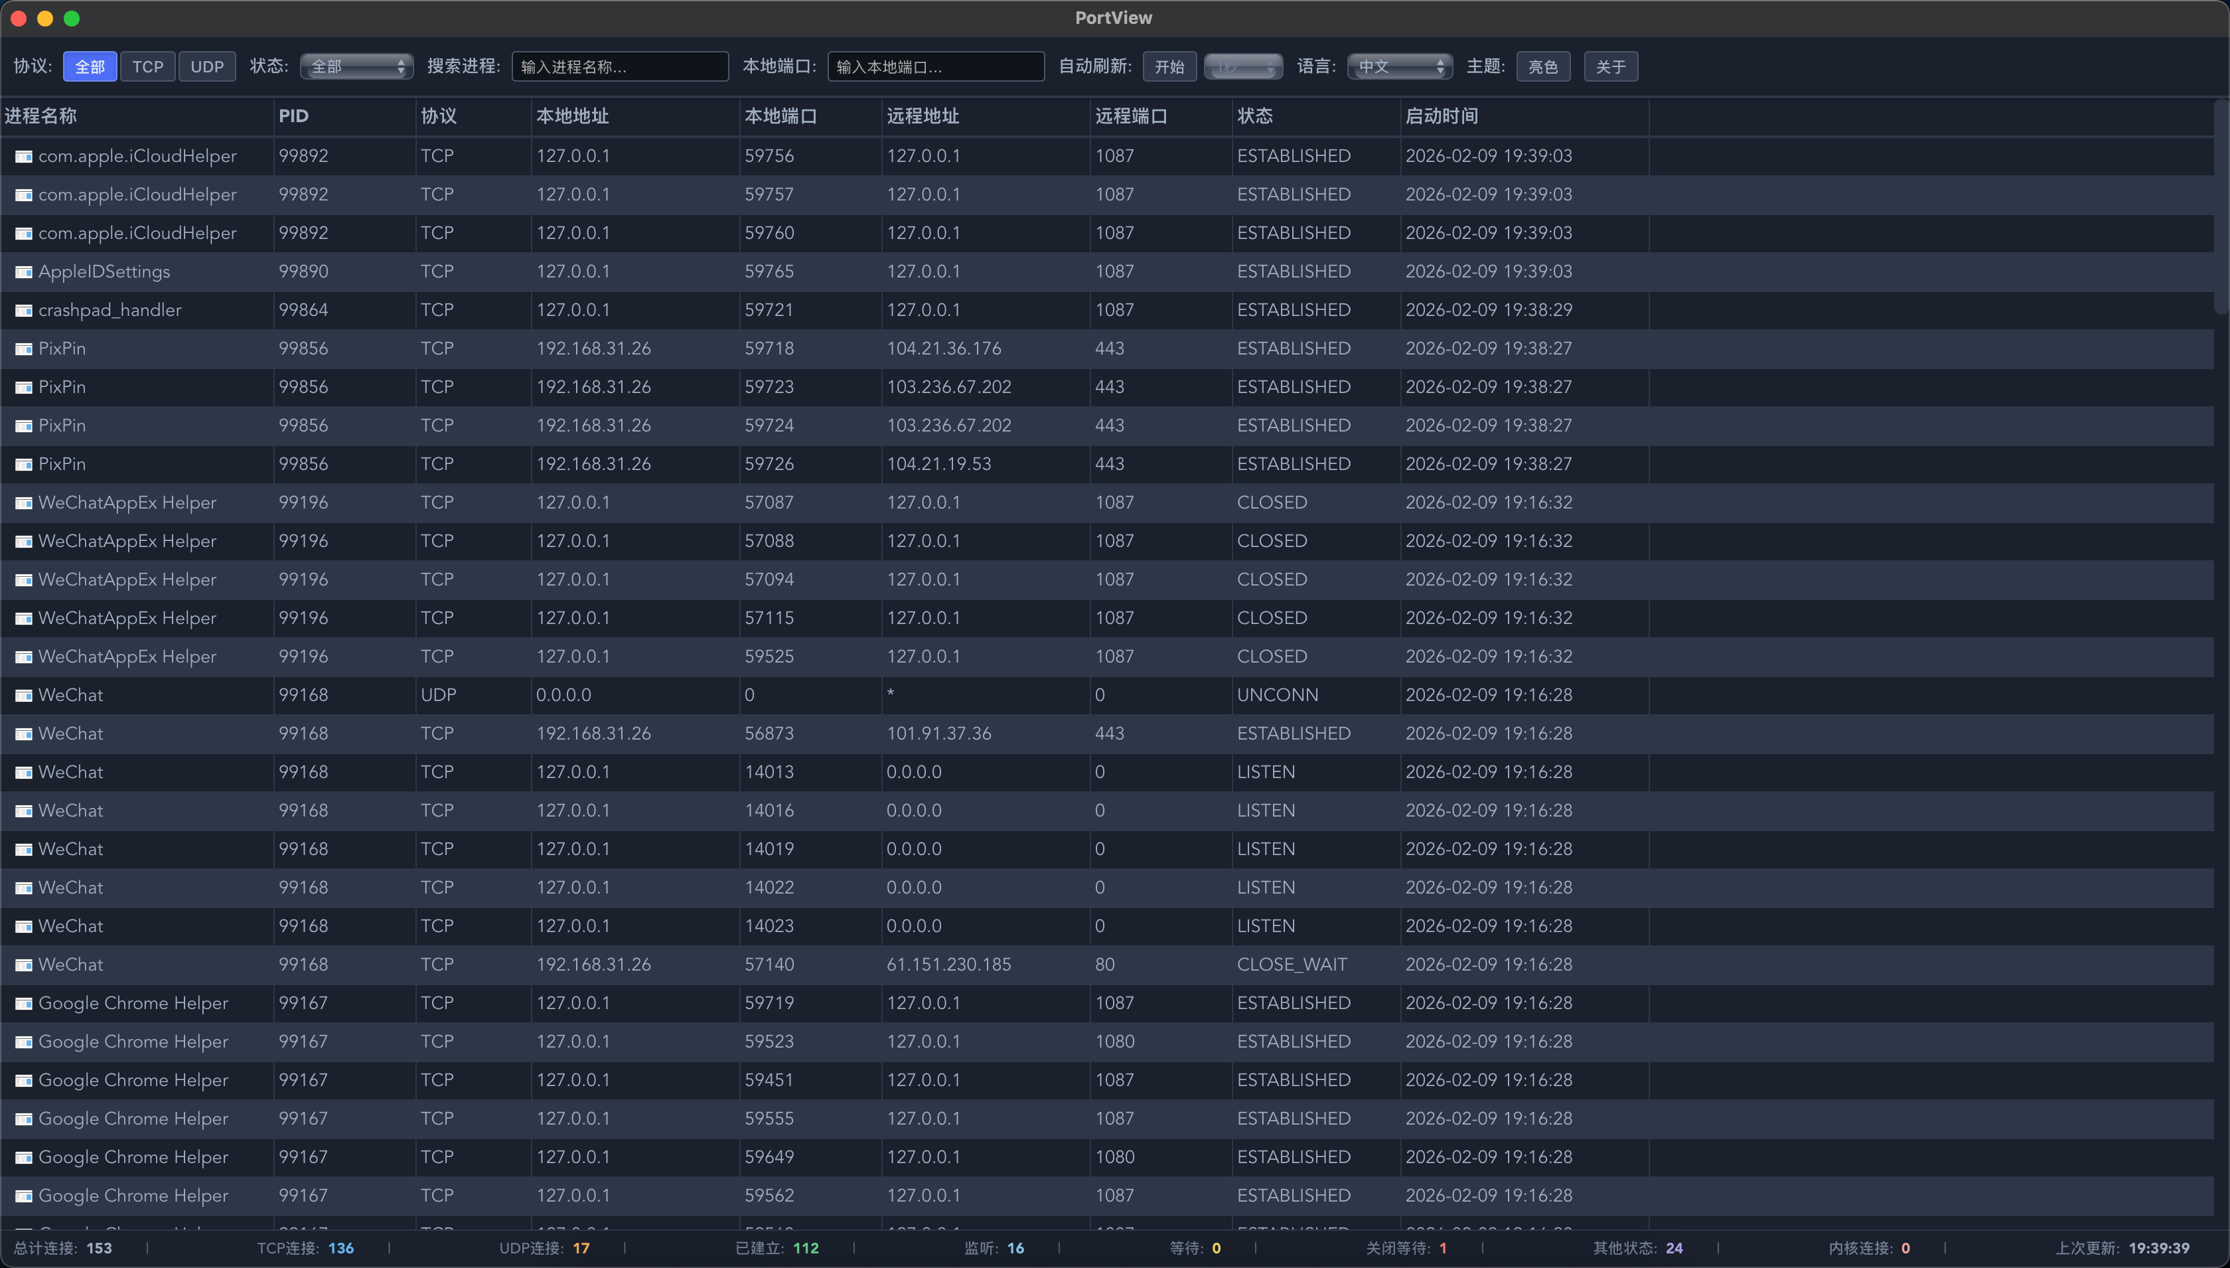Click WeChat icon on the UDP row
Screen dimensions: 2230x1268
pyautogui.click(x=23, y=695)
